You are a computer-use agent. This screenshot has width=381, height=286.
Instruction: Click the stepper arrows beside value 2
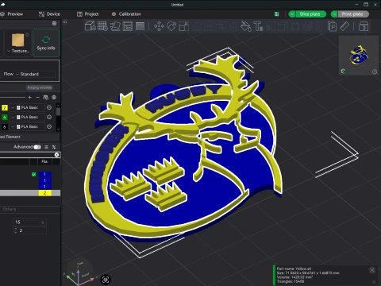(x=15, y=230)
